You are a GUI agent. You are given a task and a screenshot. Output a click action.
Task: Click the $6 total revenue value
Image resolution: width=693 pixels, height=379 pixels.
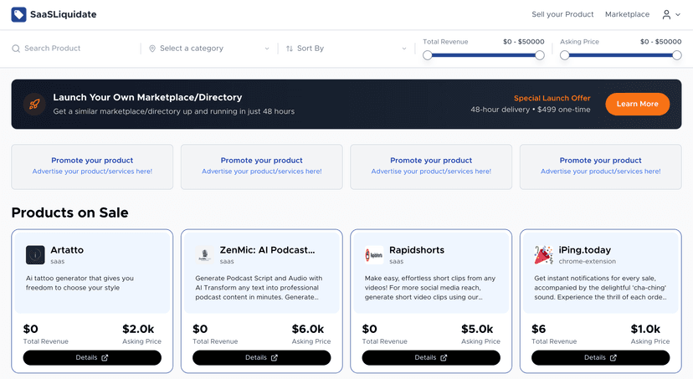point(539,329)
